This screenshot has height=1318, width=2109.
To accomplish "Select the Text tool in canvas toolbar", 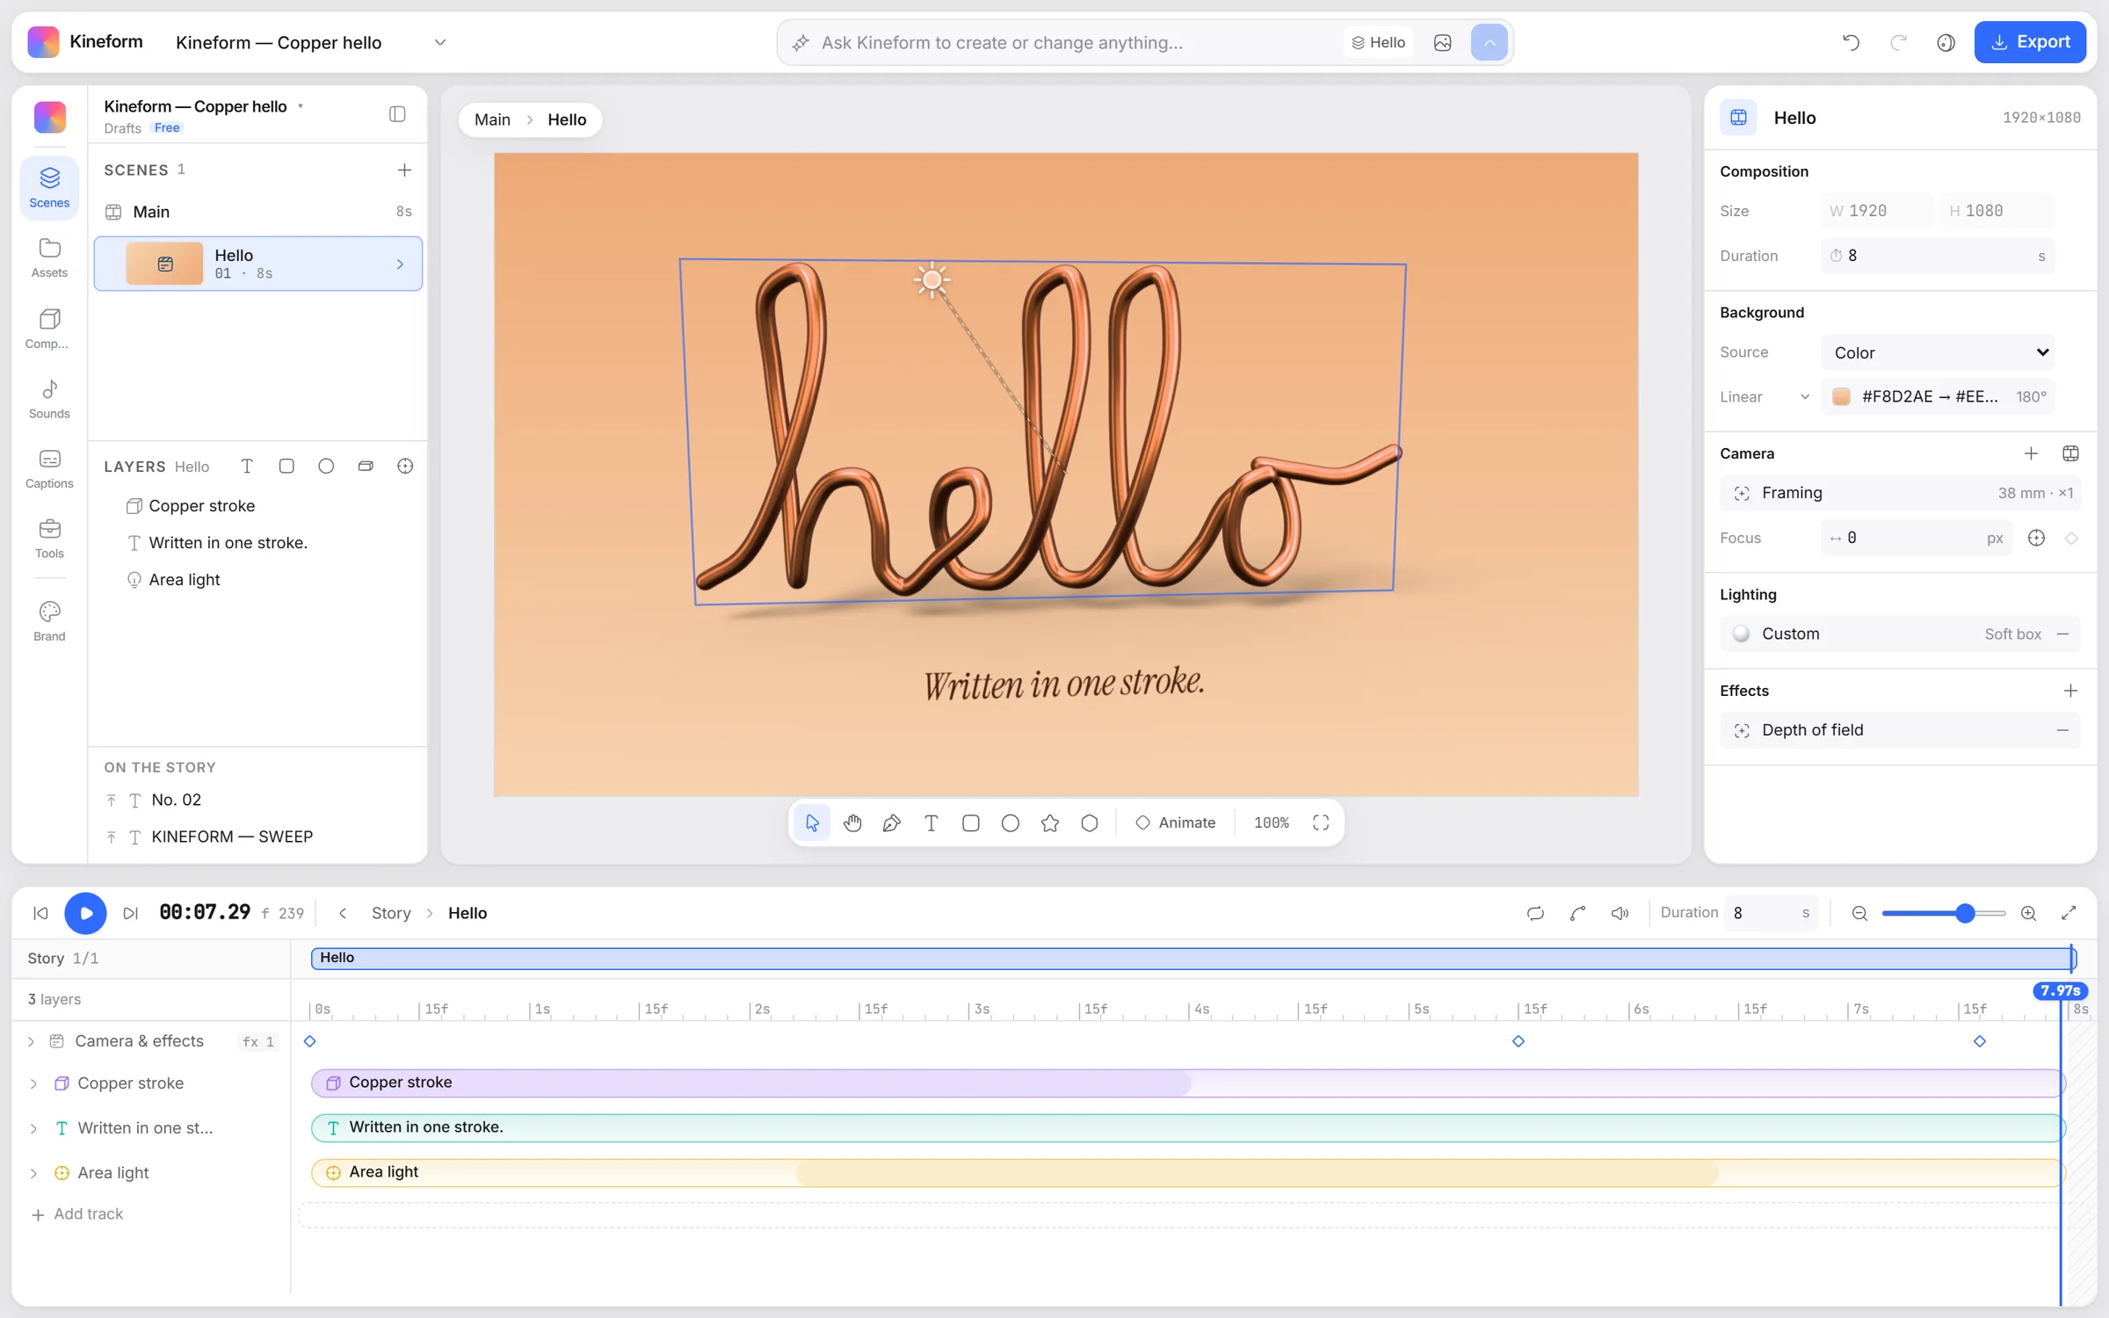I will 931,822.
